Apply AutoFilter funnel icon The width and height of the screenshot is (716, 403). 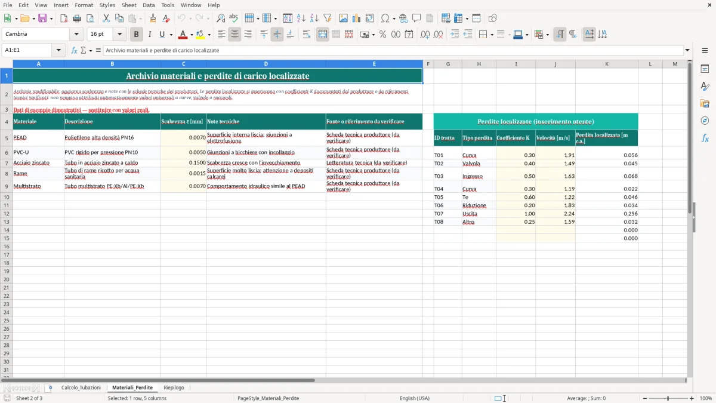[328, 19]
